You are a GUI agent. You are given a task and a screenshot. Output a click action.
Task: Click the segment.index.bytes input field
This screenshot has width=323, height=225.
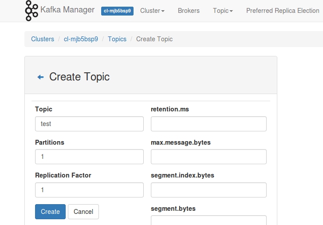tap(209, 189)
